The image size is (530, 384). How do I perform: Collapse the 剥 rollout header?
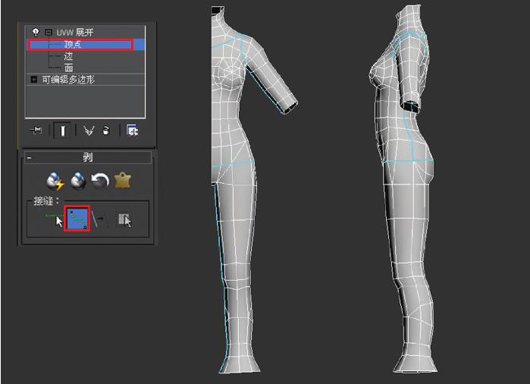88,157
